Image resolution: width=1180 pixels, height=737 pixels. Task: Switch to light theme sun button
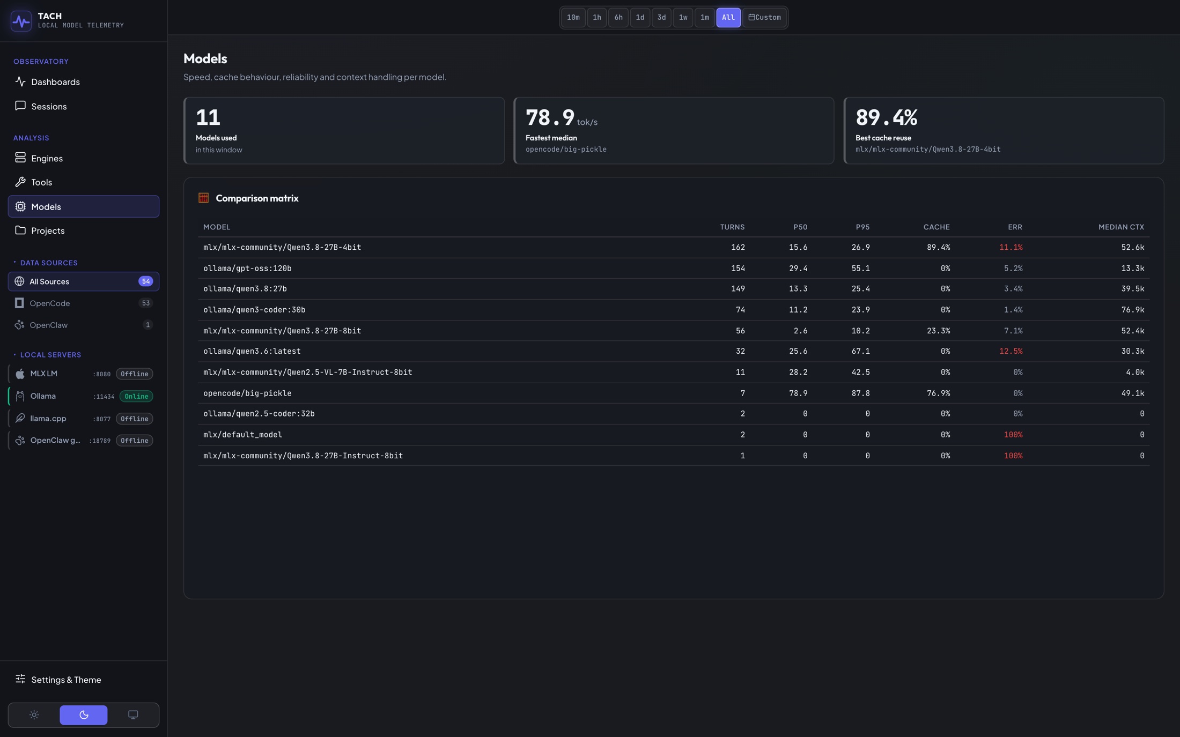34,714
